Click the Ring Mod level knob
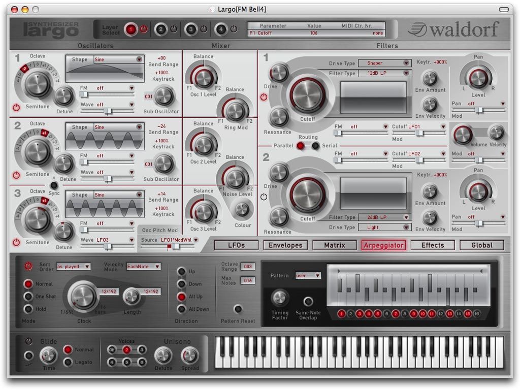This screenshot has height=390, width=520. point(235,111)
